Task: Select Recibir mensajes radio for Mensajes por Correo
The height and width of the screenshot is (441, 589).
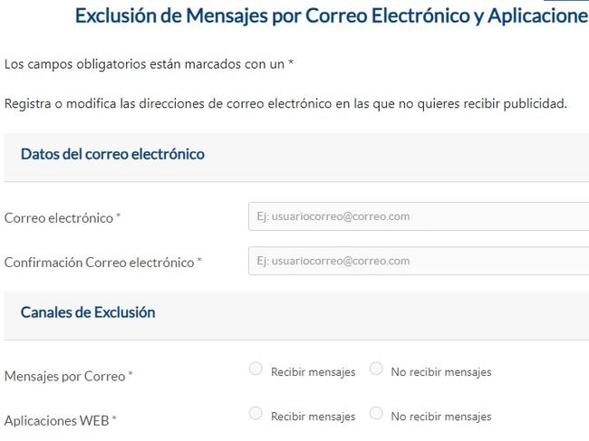Action: pos(256,369)
